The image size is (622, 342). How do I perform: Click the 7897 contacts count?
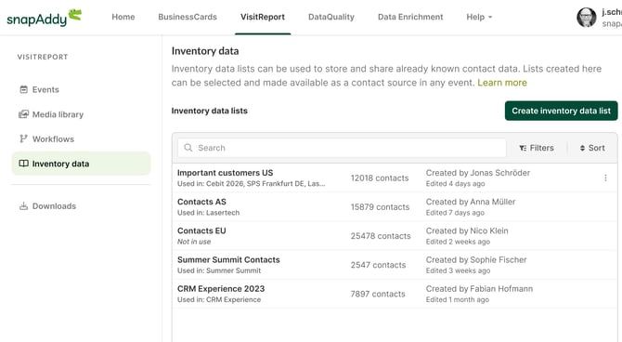point(378,294)
